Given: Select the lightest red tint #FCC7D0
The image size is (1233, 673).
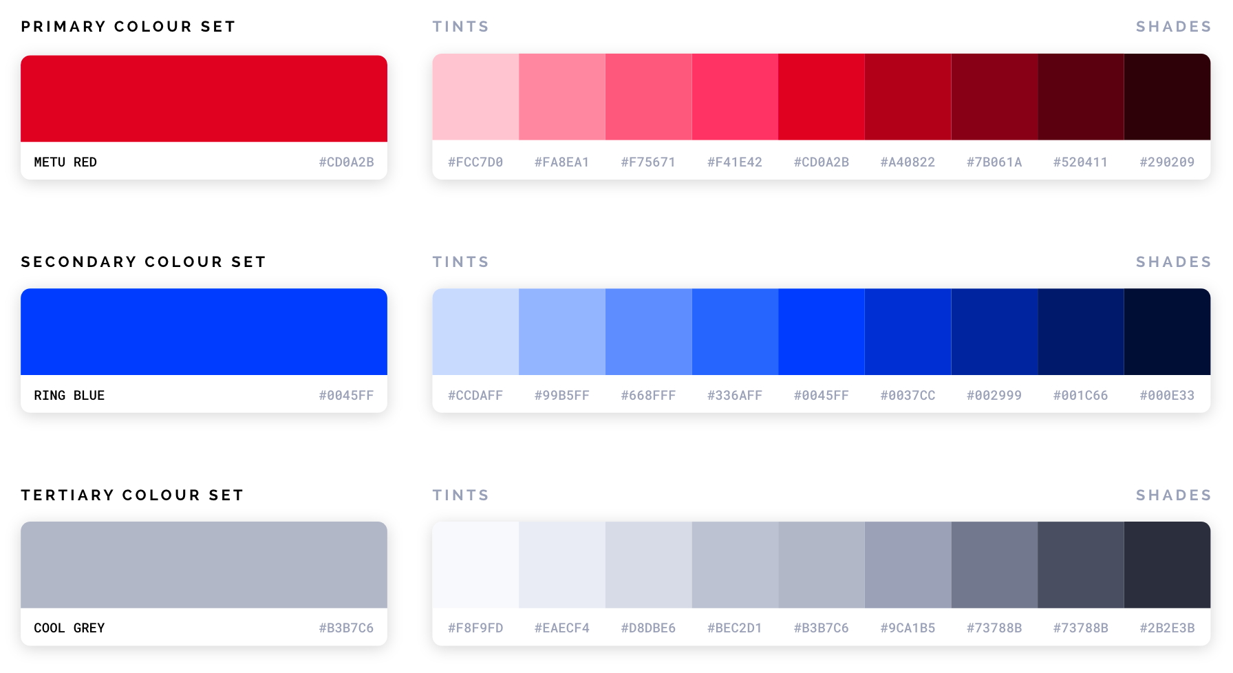Looking at the screenshot, I should (475, 97).
